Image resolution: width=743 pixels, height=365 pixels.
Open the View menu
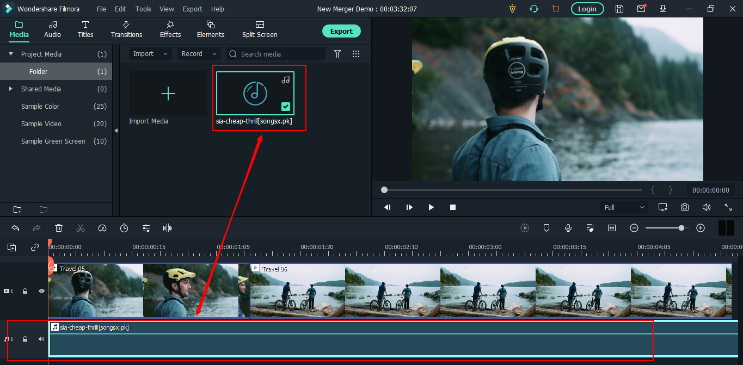point(167,9)
